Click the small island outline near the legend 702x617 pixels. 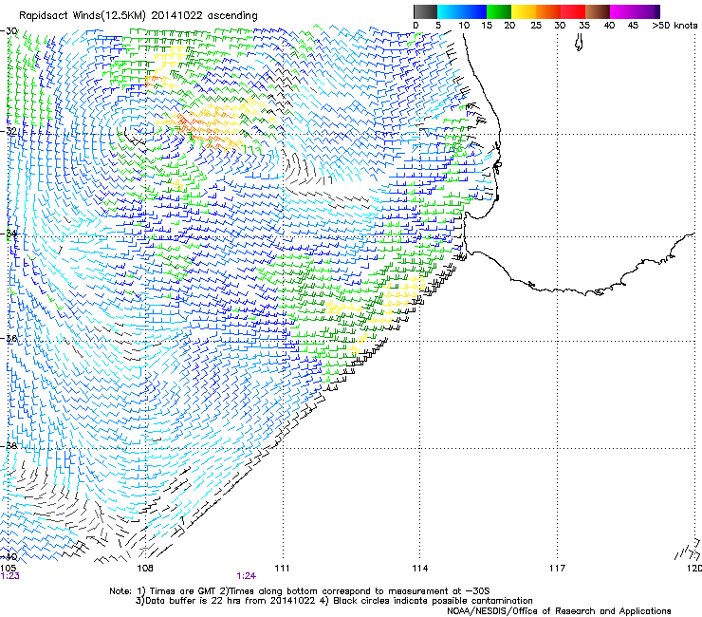579,43
